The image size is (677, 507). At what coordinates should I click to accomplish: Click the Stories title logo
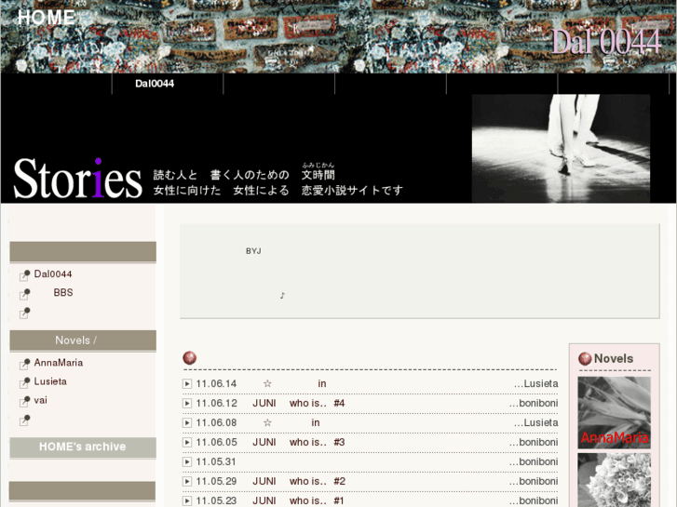(77, 179)
